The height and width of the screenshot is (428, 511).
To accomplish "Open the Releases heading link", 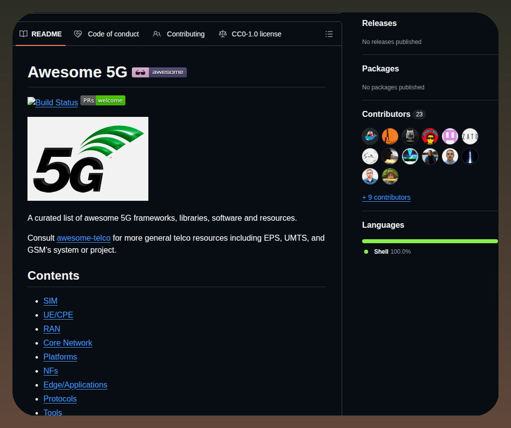I will [379, 23].
